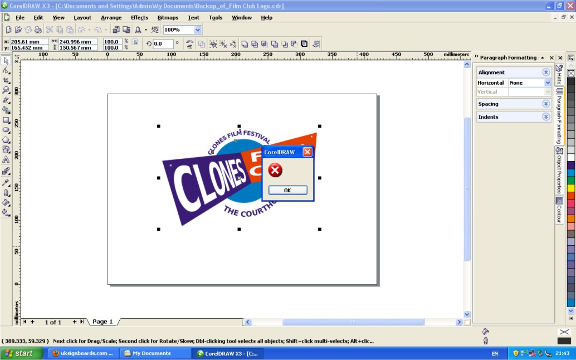576x360 pixels.
Task: Click the Print icon in the toolbar
Action: click(x=38, y=30)
